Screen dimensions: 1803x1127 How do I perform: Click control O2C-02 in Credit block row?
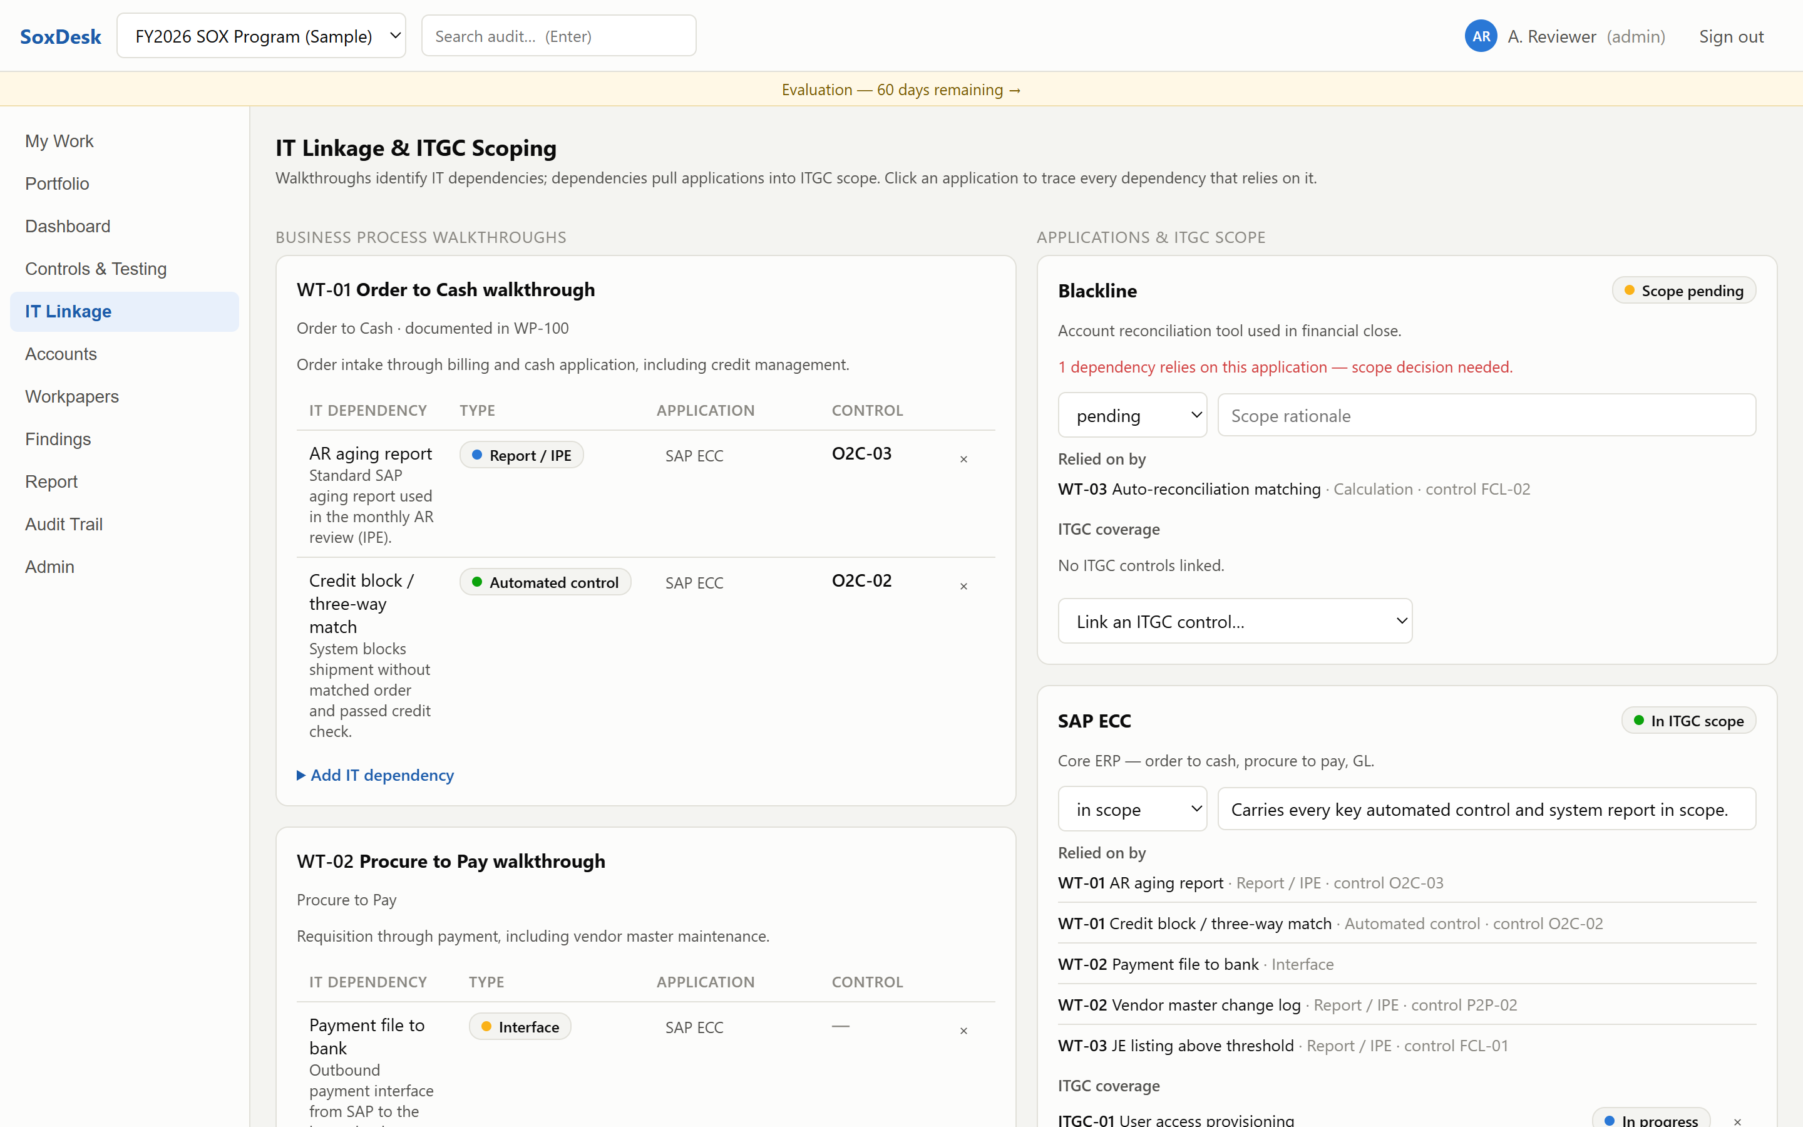(x=861, y=580)
